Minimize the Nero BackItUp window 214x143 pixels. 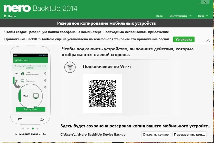click(198, 2)
